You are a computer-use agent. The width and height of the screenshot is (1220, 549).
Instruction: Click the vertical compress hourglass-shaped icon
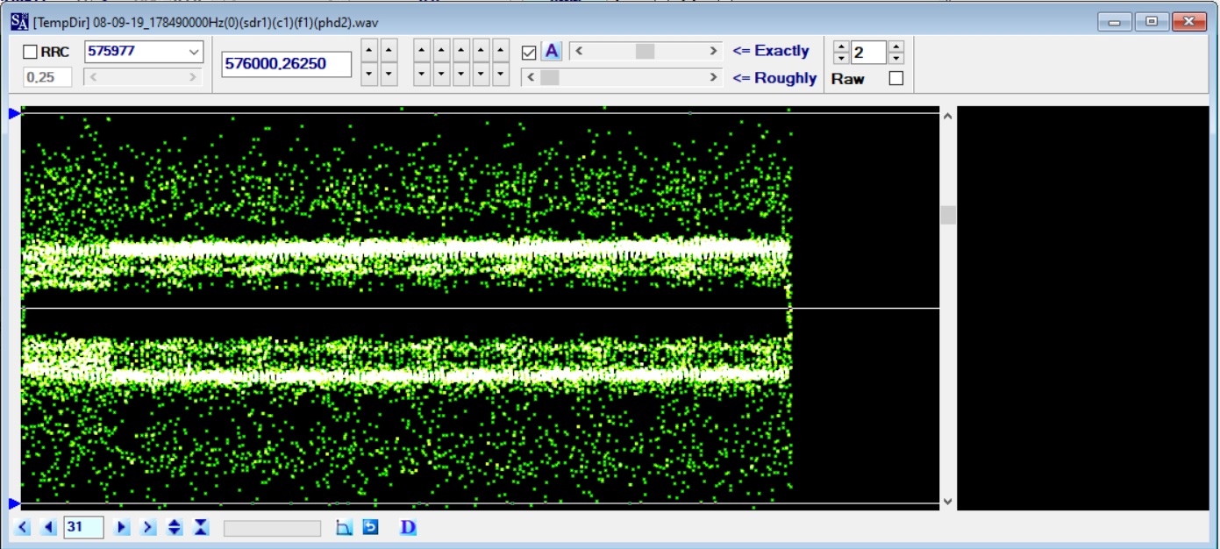point(201,527)
